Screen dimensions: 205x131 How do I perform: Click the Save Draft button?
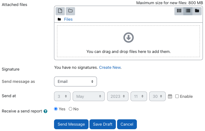(x=103, y=124)
